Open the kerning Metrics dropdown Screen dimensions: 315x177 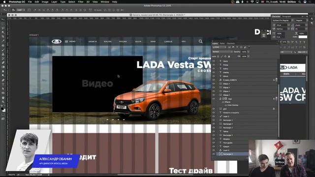point(288,29)
